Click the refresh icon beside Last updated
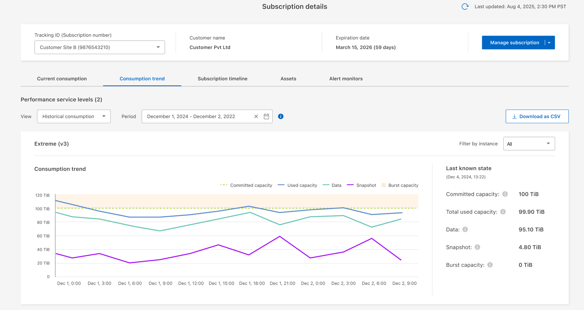Image resolution: width=584 pixels, height=310 pixels. click(465, 7)
